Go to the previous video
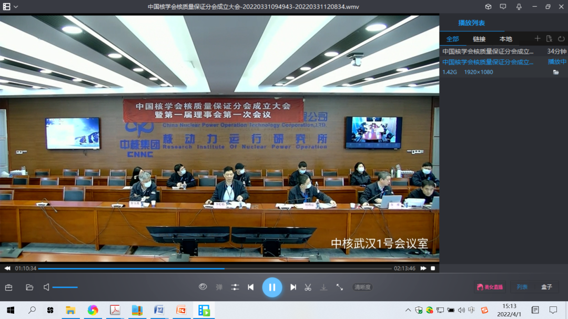The height and width of the screenshot is (319, 568). [x=251, y=287]
